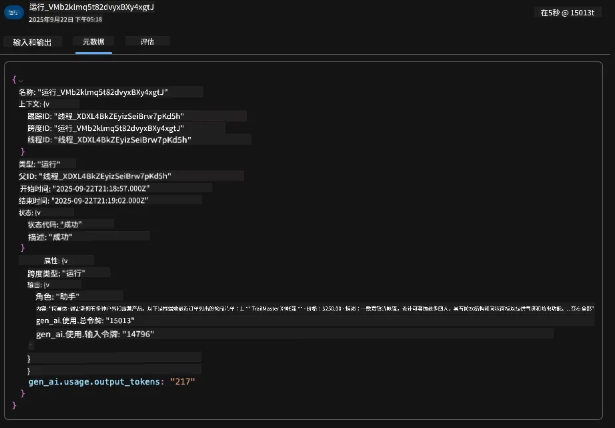Click the 跟踪ID thread value
Image resolution: width=615 pixels, height=428 pixels.
(x=119, y=116)
